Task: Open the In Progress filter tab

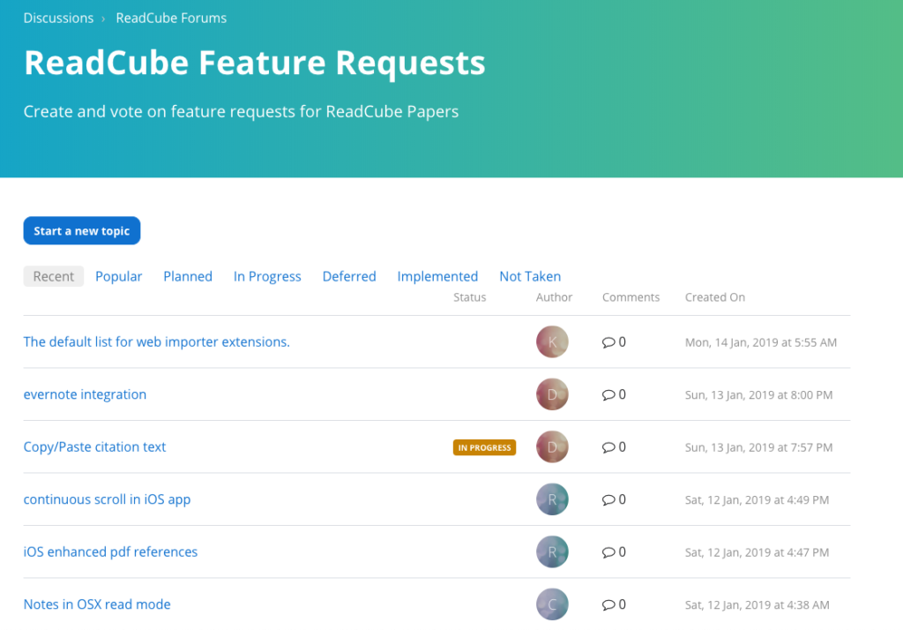Action: click(267, 276)
